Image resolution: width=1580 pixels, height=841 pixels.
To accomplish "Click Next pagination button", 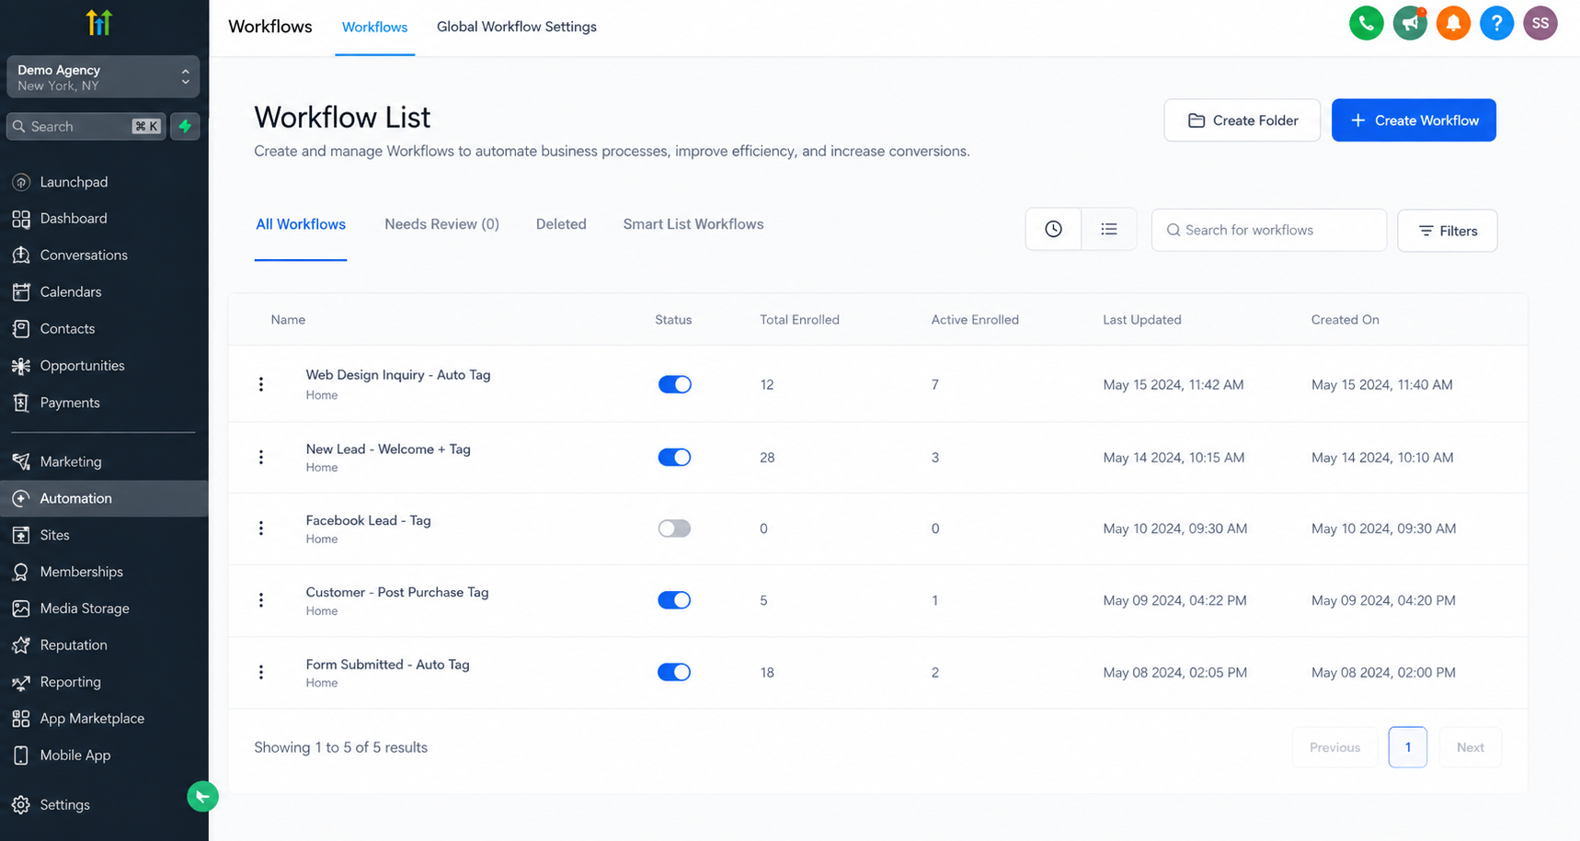I will (1470, 747).
